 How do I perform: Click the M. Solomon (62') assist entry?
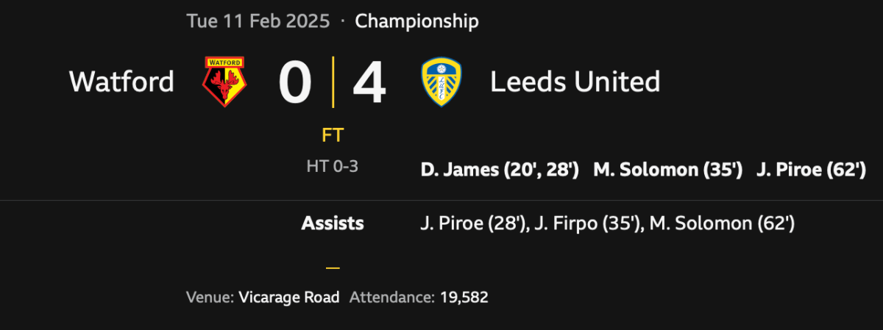(x=720, y=223)
